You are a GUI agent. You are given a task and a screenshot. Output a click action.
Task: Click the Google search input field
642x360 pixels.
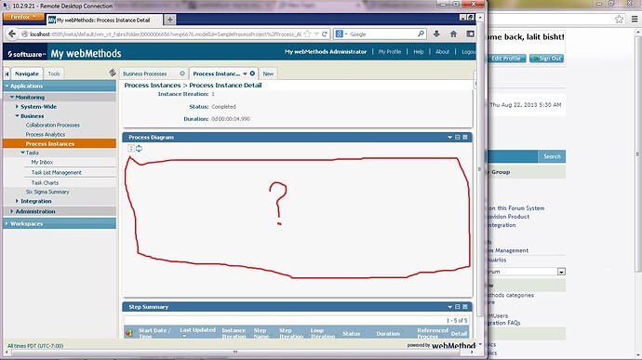click(x=381, y=34)
